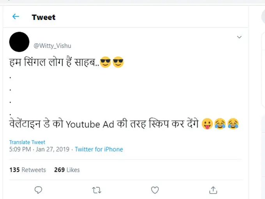Open the black profile avatar

19,42
